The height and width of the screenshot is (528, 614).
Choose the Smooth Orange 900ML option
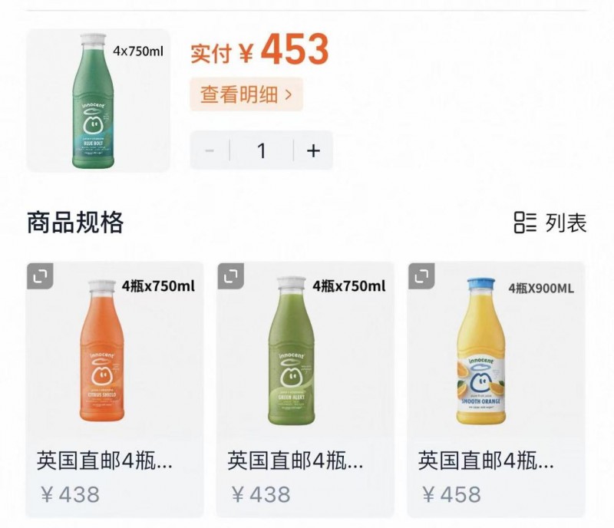click(x=481, y=351)
